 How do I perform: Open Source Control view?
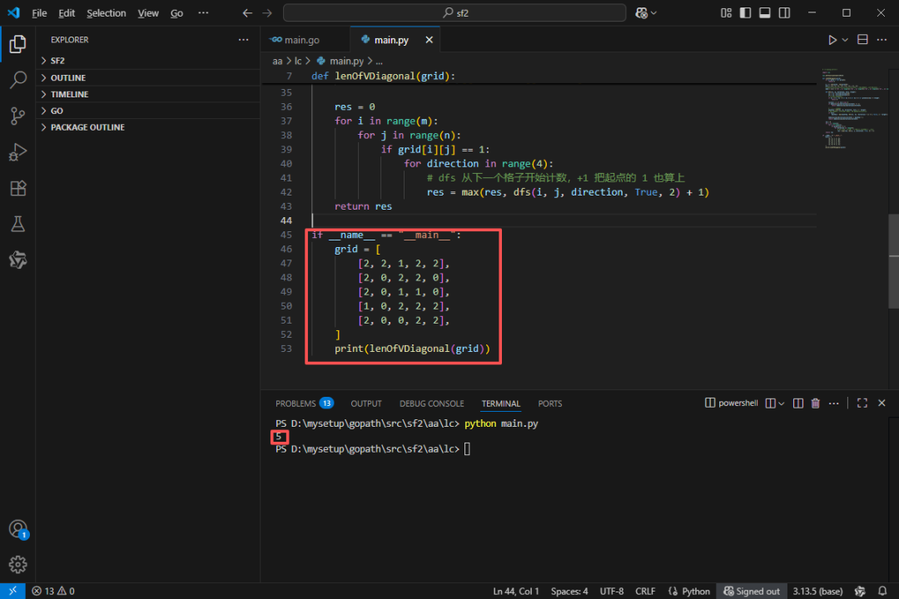pos(17,116)
